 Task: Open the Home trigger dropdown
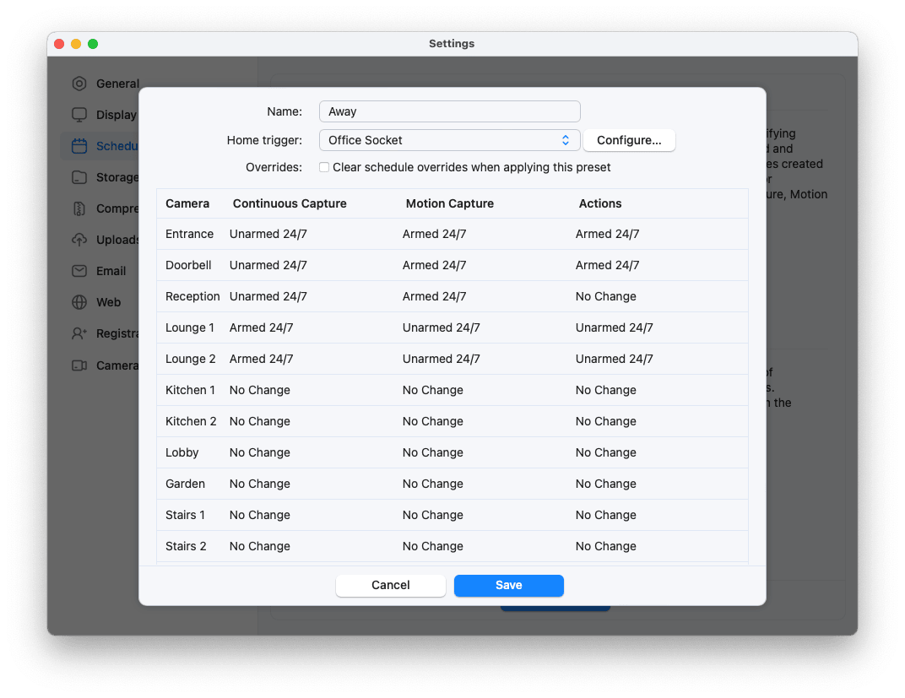[x=449, y=140]
